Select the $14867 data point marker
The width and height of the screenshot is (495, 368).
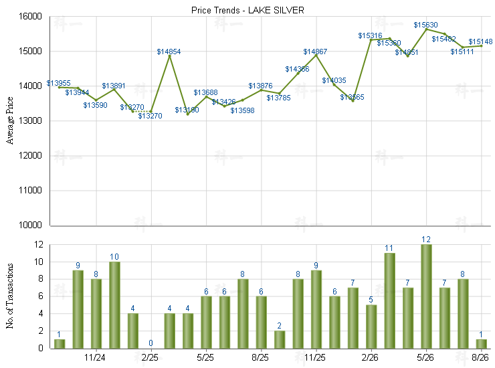[316, 56]
